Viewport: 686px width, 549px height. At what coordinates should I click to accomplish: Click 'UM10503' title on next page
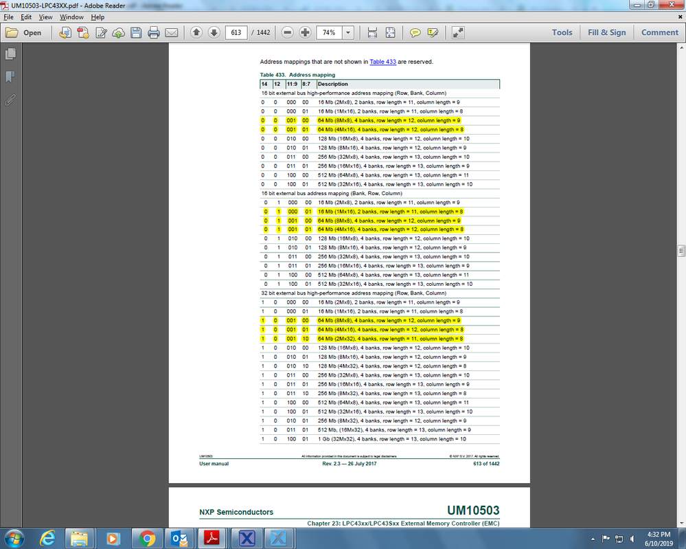(473, 511)
